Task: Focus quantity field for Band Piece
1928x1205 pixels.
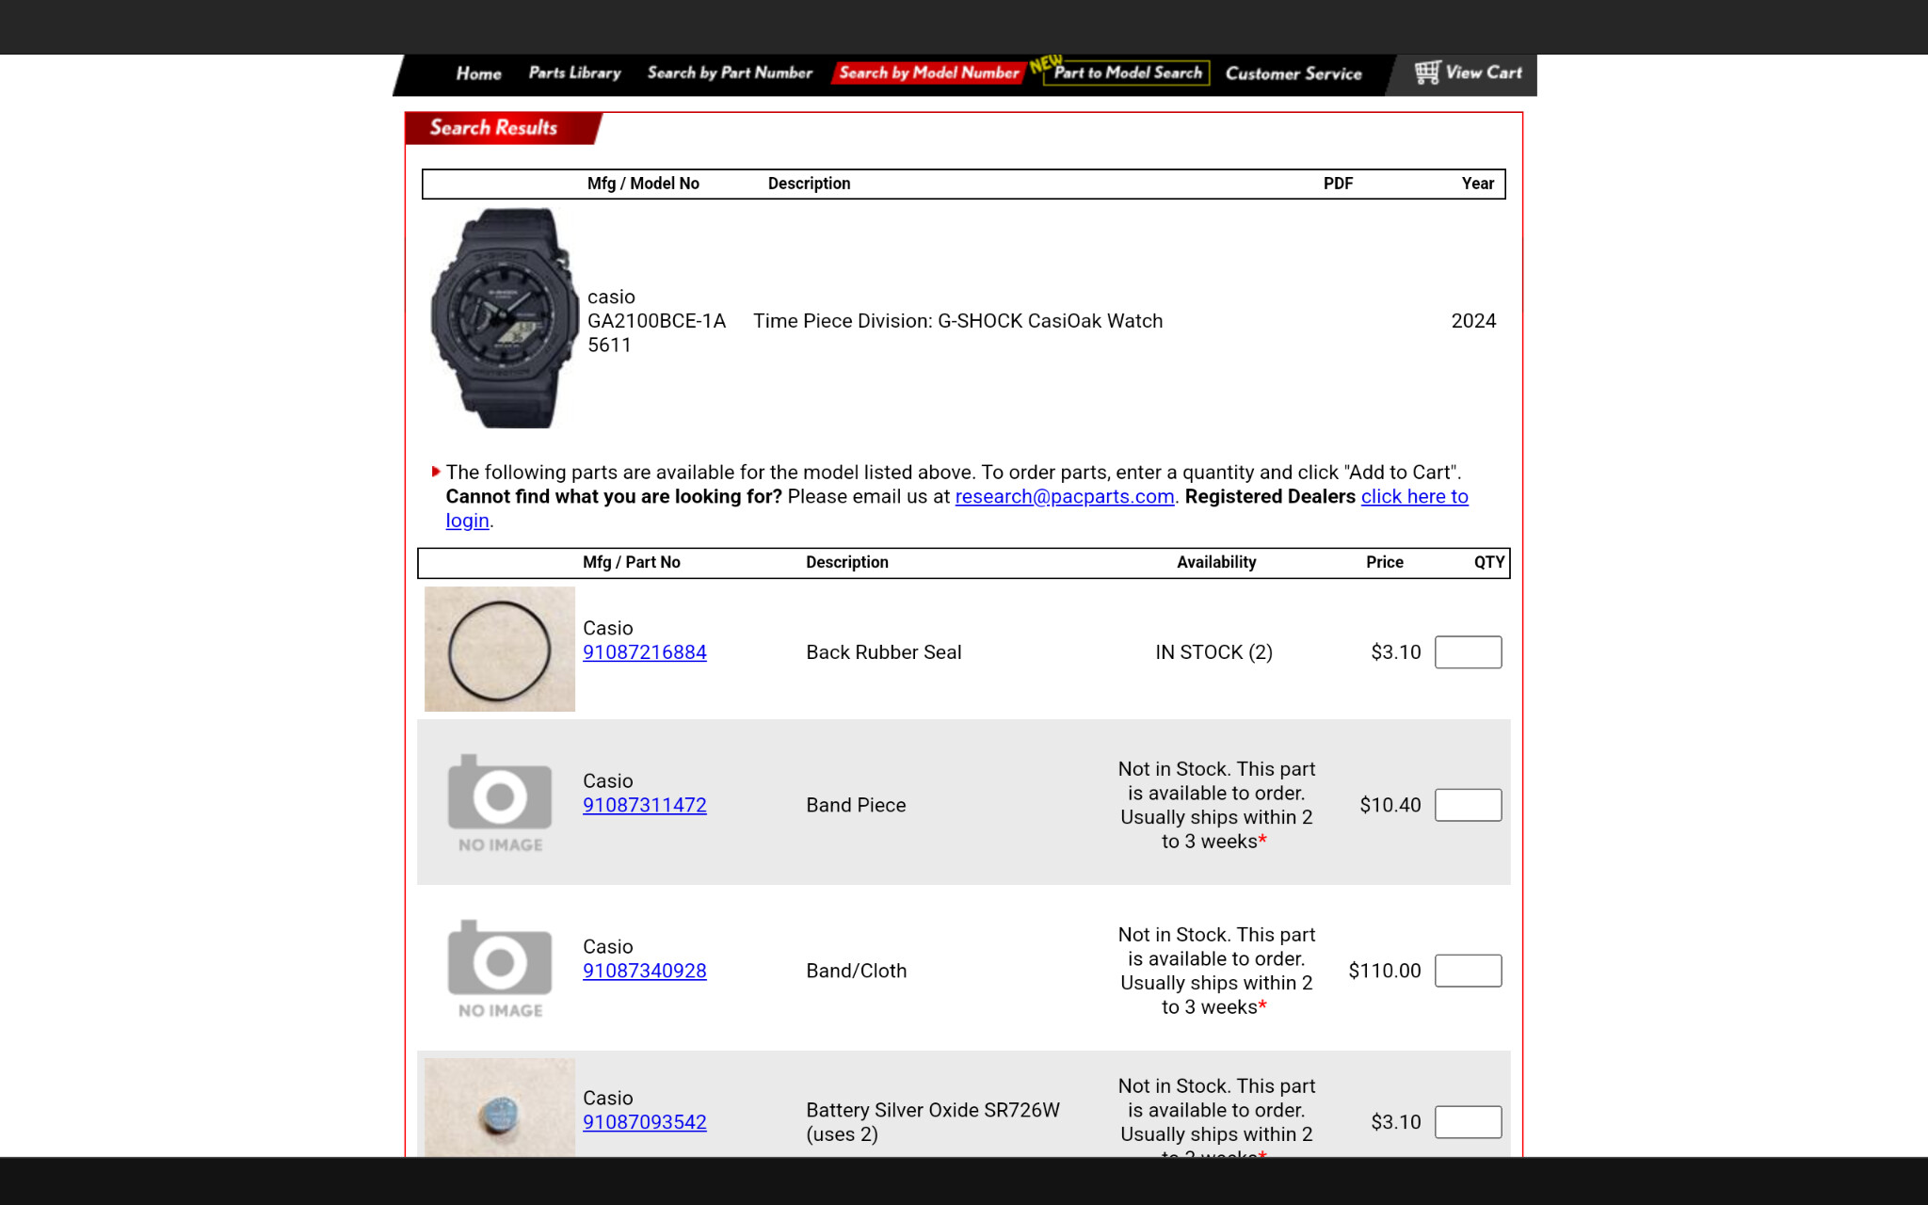Action: point(1468,805)
